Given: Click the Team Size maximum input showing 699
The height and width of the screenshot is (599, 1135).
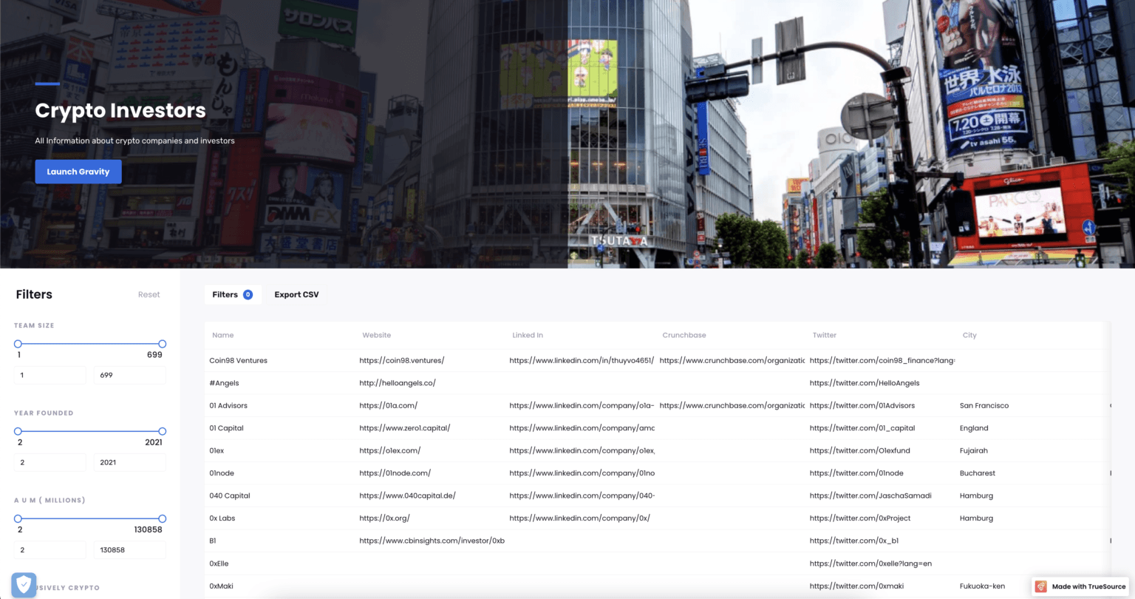Looking at the screenshot, I should tap(130, 375).
